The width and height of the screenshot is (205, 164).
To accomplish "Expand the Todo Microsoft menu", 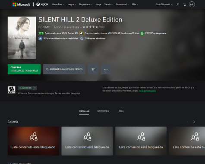I will pyautogui.click(x=164, y=4).
